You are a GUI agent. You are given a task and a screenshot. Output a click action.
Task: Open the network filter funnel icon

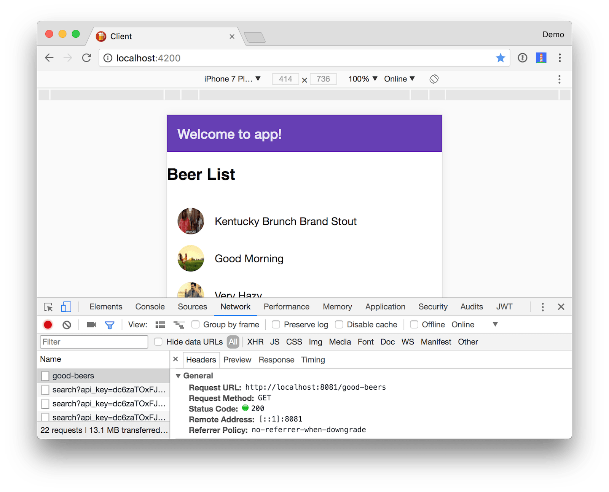pos(110,324)
